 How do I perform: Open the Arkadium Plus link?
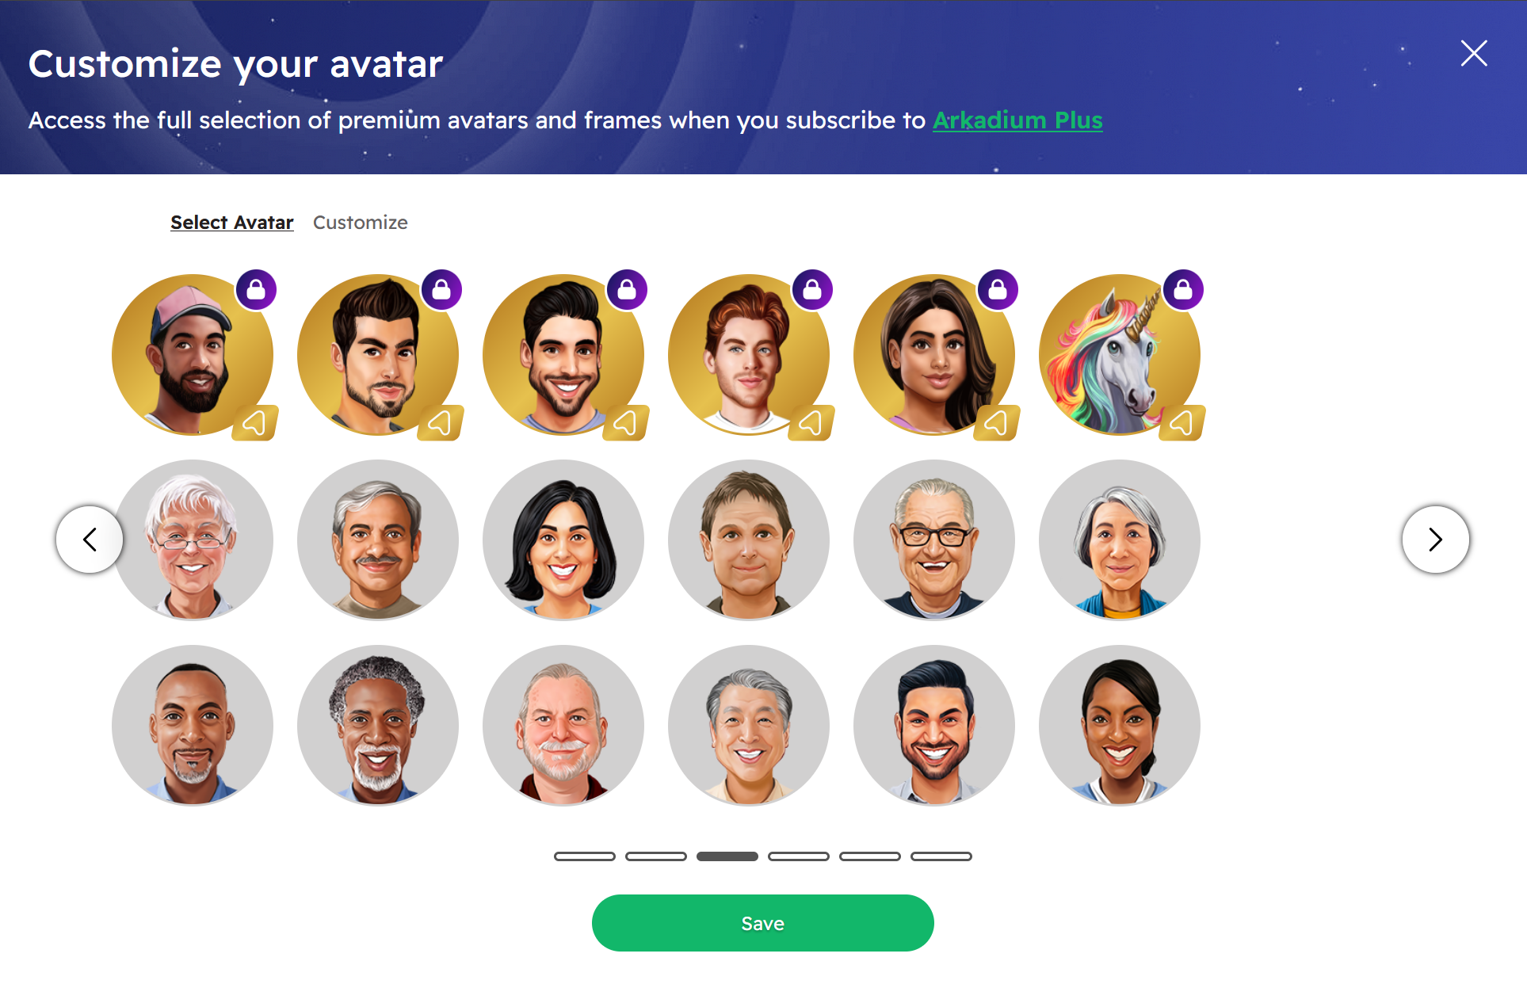(1017, 120)
